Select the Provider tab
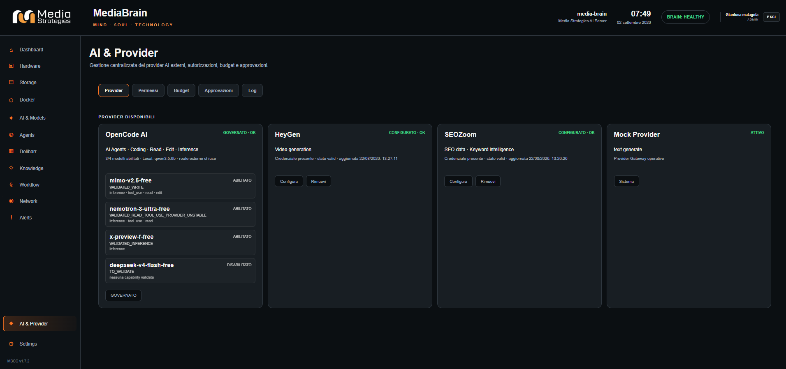Viewport: 786px width, 369px height. [114, 90]
